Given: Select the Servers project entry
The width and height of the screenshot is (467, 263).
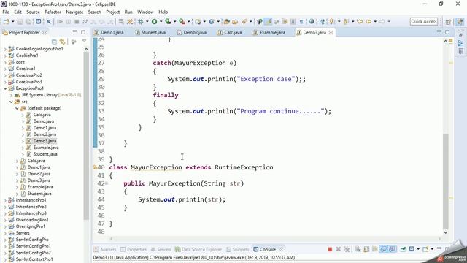Looking at the screenshot, I should tap(23, 233).
